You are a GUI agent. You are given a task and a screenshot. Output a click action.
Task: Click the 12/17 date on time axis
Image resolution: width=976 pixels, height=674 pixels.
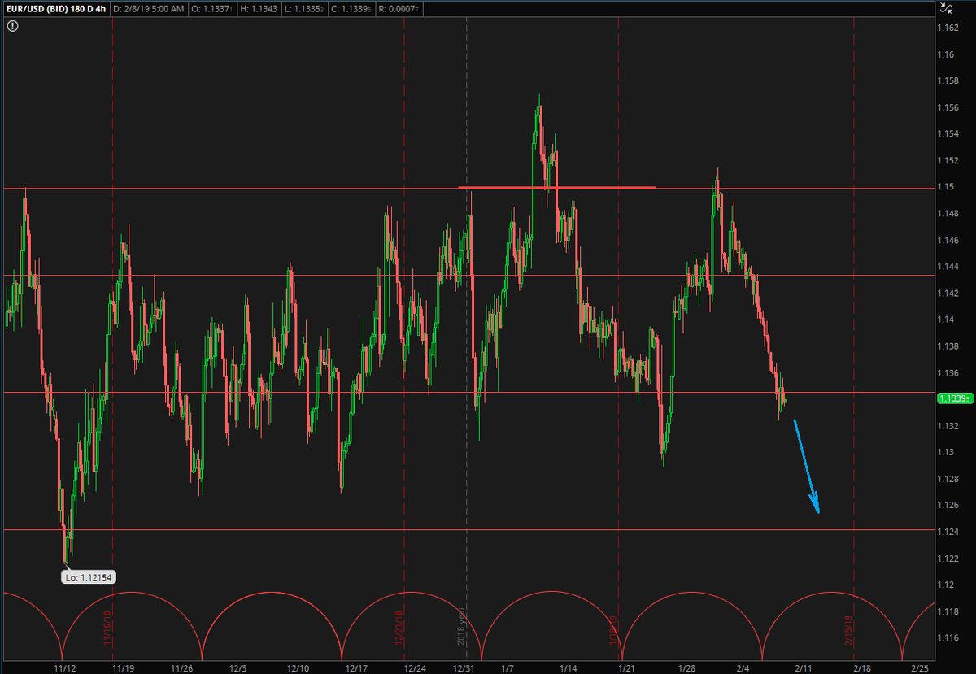[356, 667]
